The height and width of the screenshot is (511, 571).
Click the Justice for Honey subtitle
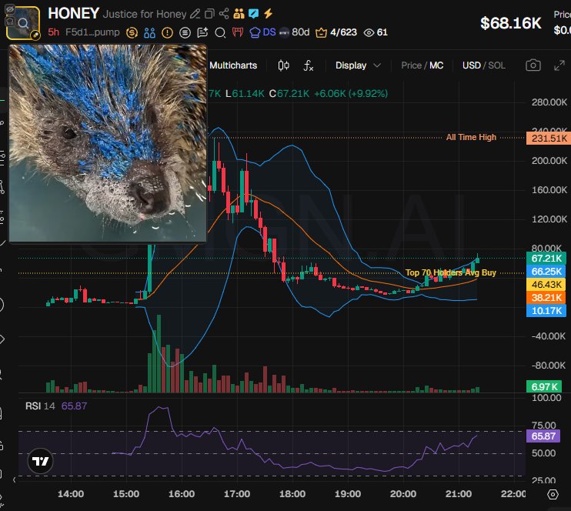(145, 14)
